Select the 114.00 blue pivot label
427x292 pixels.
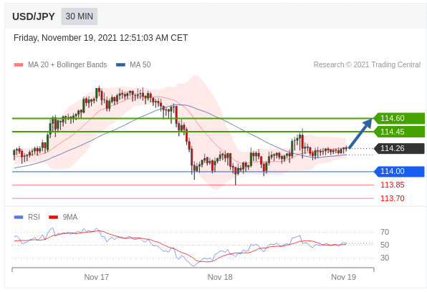coord(399,171)
